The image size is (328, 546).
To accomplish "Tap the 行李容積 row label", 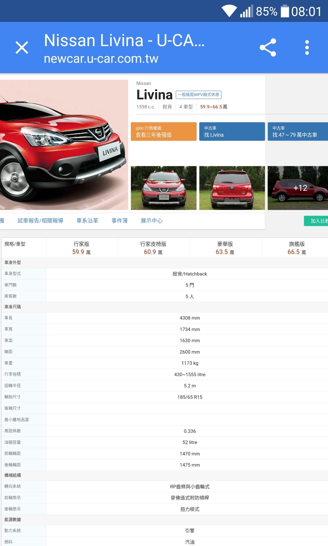I will click(x=12, y=374).
